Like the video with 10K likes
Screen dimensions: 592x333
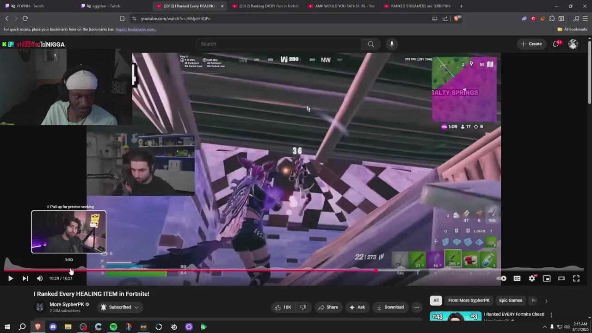tap(283, 307)
